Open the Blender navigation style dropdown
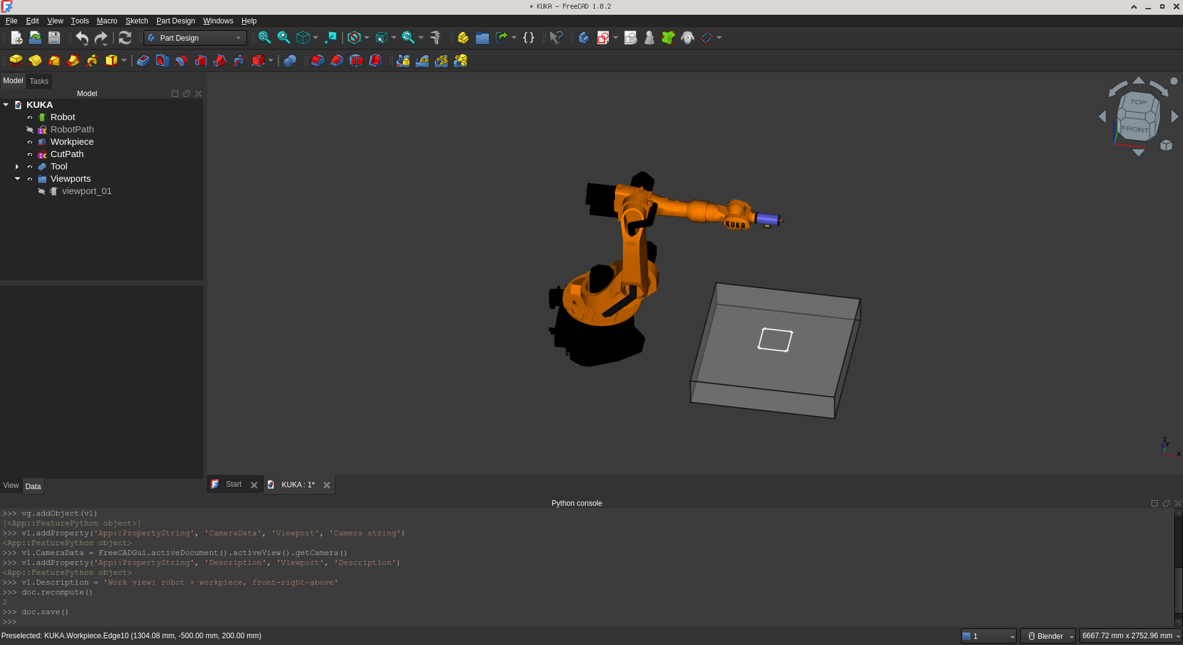 tap(1048, 636)
